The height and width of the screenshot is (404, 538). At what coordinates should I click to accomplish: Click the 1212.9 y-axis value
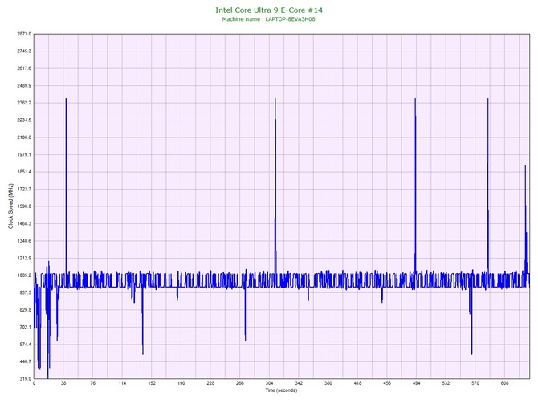click(24, 258)
